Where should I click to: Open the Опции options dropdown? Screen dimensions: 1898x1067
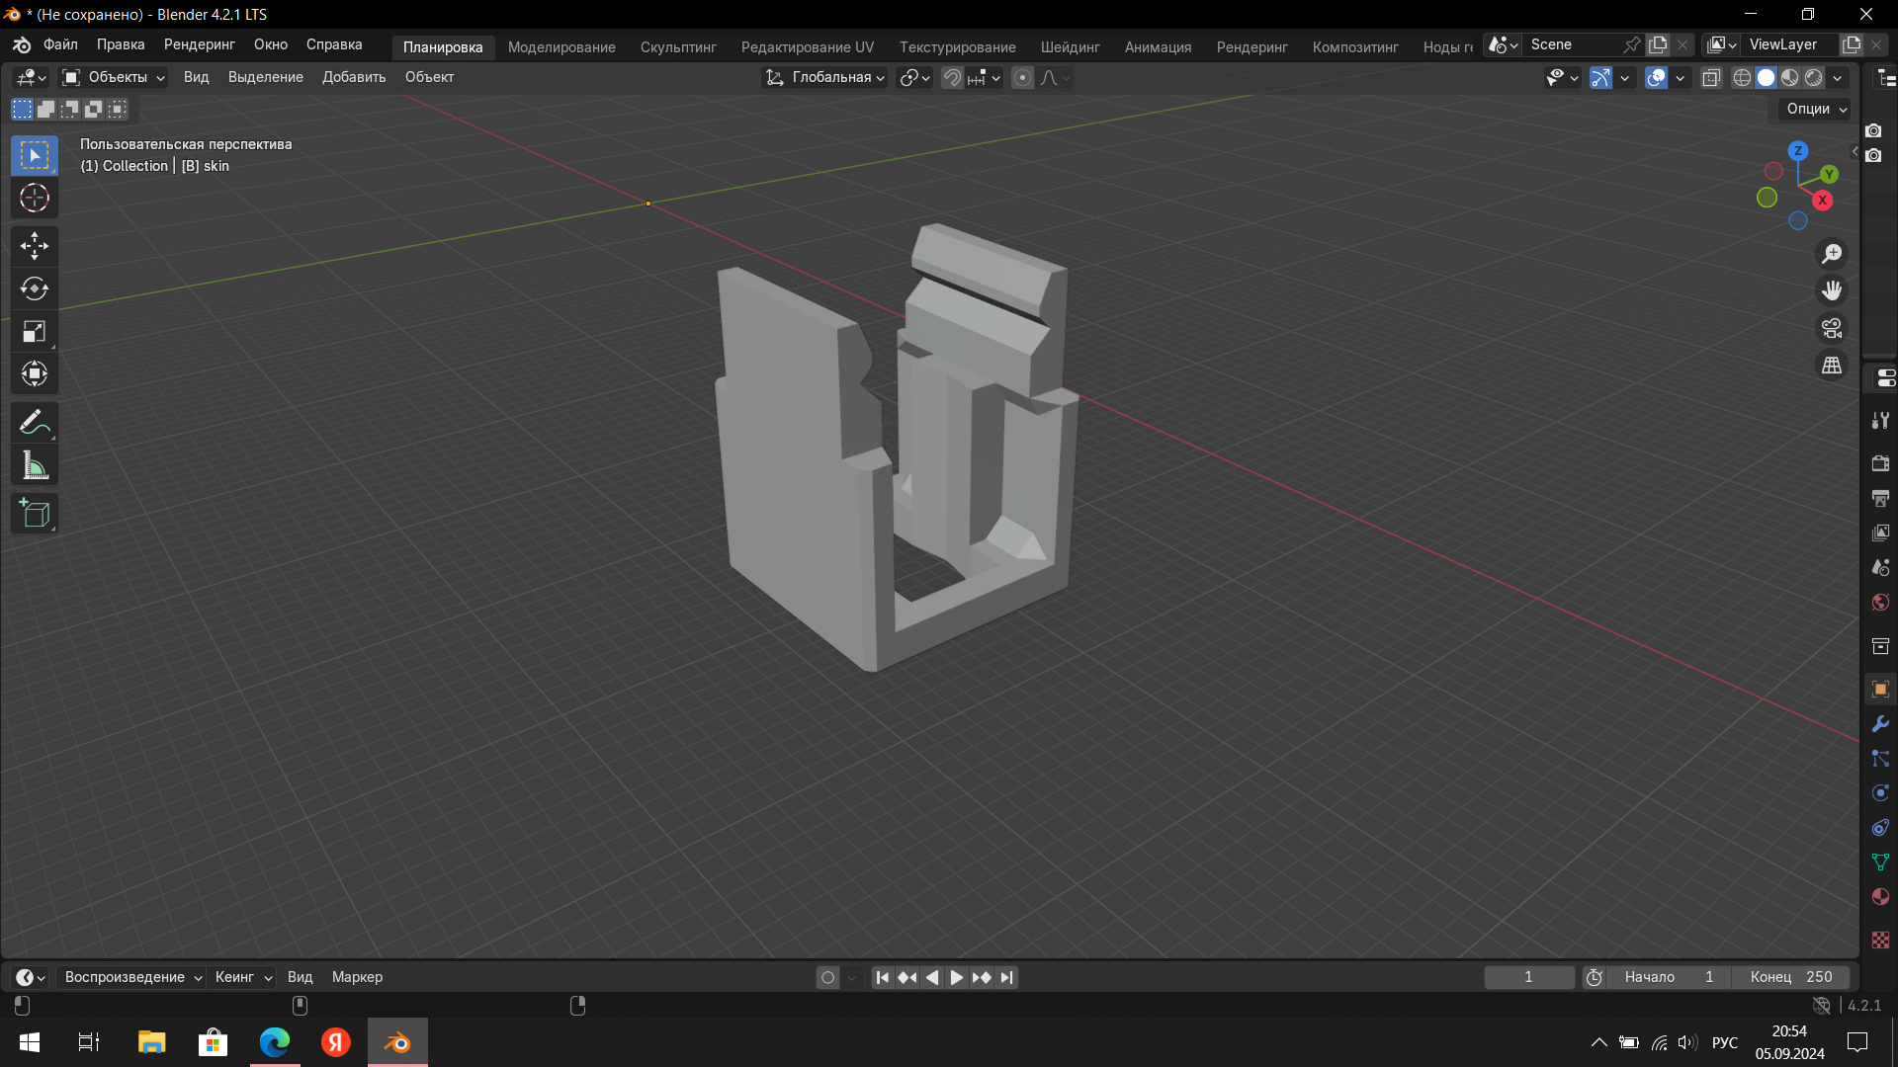point(1816,109)
